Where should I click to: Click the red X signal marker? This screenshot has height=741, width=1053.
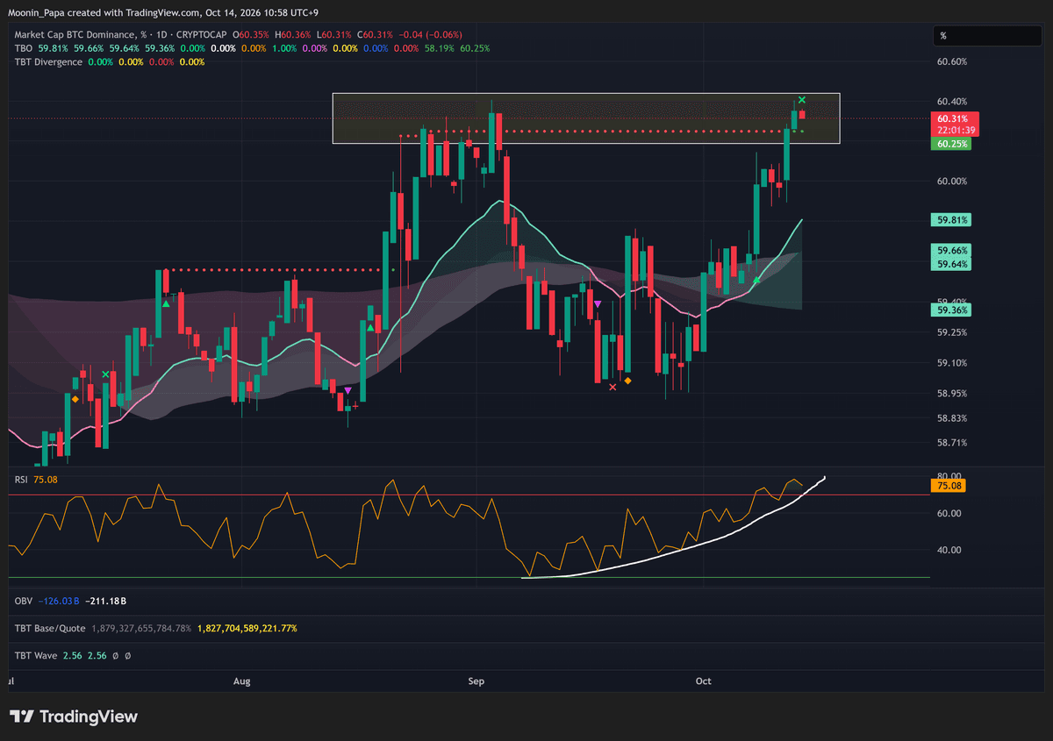(x=612, y=386)
